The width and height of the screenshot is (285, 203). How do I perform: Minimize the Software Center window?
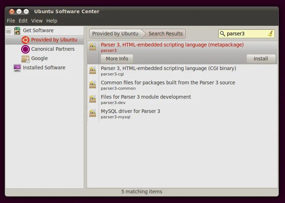click(19, 11)
